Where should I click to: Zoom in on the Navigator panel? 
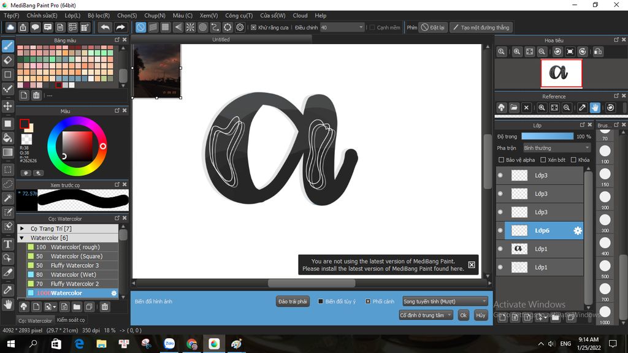517,51
